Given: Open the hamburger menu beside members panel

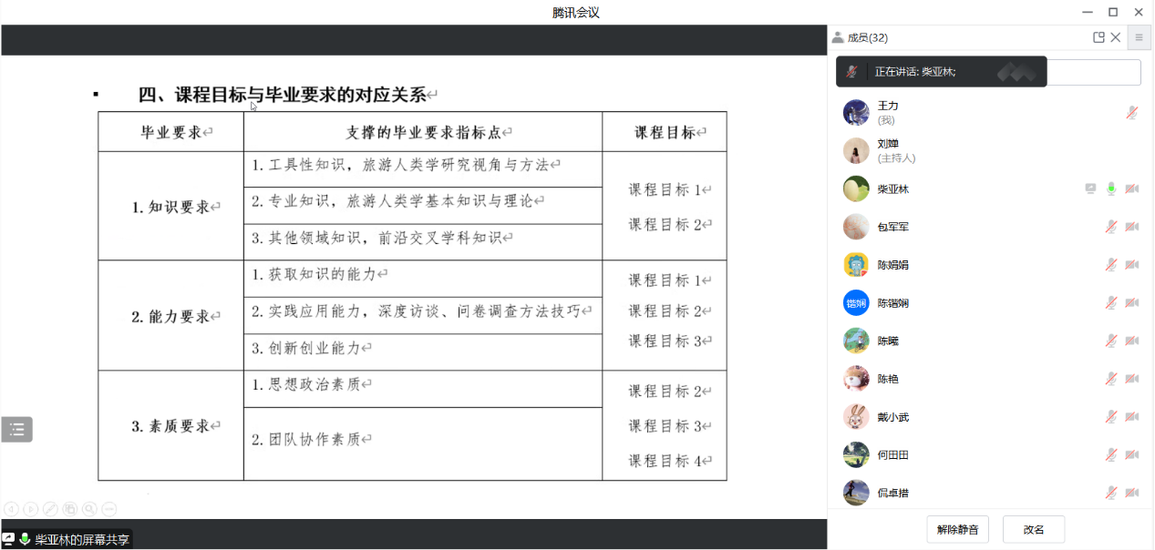Looking at the screenshot, I should [x=1139, y=37].
